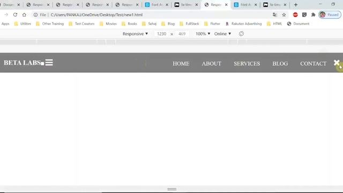
Task: Close the currently active Responsive tab
Action: pyautogui.click(x=226, y=5)
